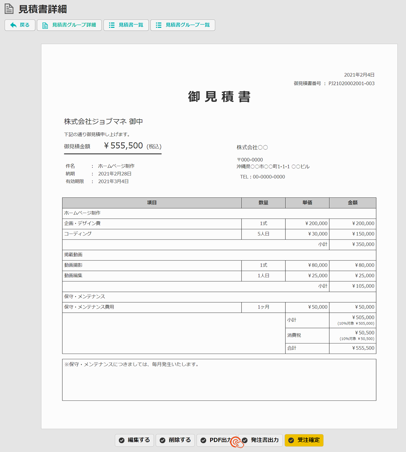Click the unit price ¥30,000
This screenshot has width=406, height=452.
pos(318,234)
